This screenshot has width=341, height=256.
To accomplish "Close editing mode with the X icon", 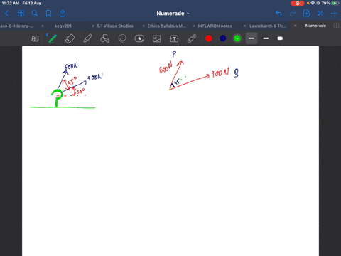I will click(x=320, y=14).
